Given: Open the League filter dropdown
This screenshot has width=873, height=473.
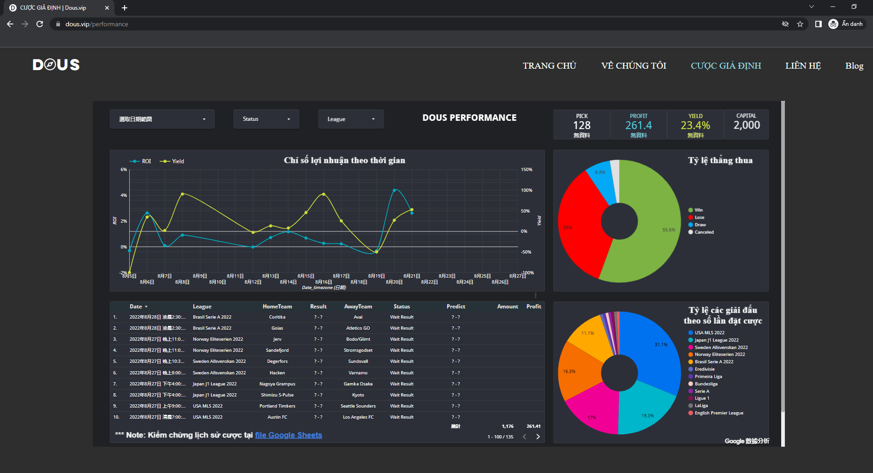Looking at the screenshot, I should pos(351,119).
